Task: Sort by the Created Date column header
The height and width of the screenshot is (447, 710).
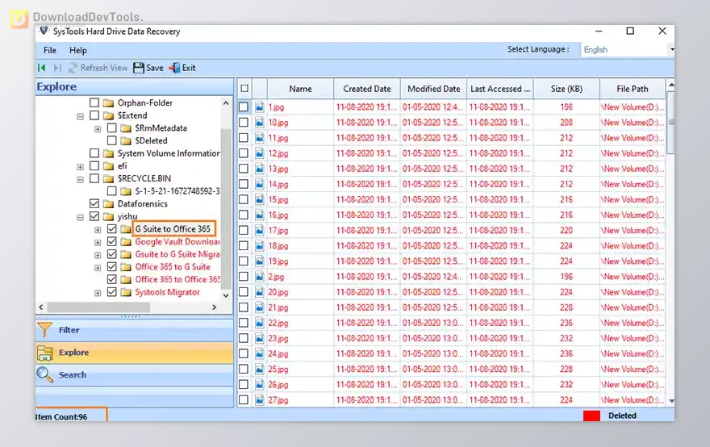Action: click(x=367, y=89)
